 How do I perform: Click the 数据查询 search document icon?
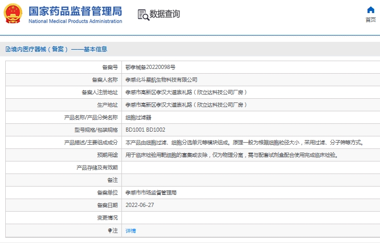coord(143,15)
